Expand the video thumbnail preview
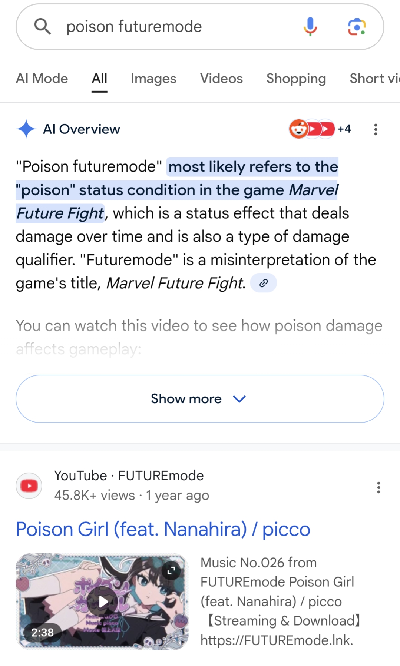This screenshot has width=400, height=666. pyautogui.click(x=171, y=570)
